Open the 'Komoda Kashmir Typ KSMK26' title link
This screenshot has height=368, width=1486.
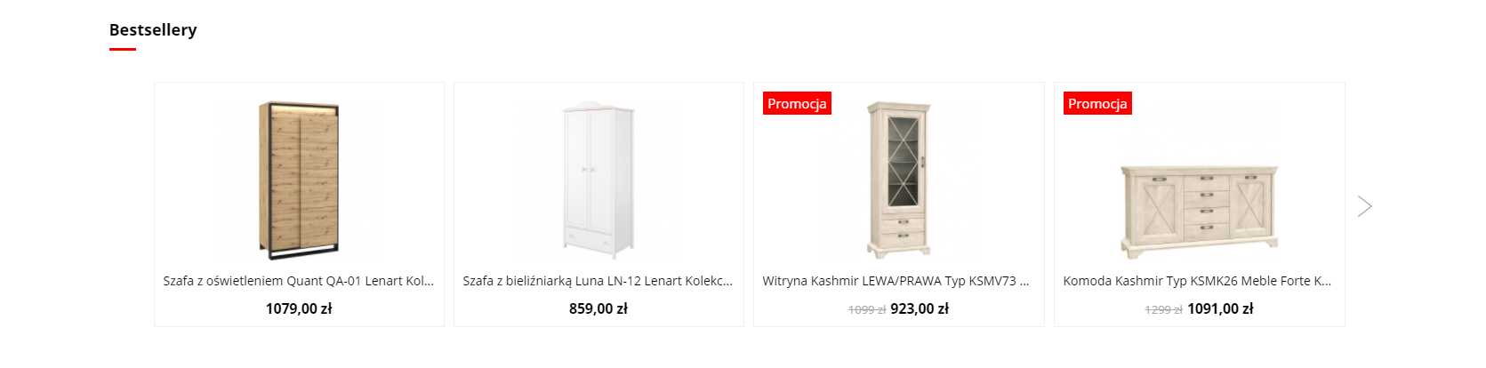(1198, 281)
